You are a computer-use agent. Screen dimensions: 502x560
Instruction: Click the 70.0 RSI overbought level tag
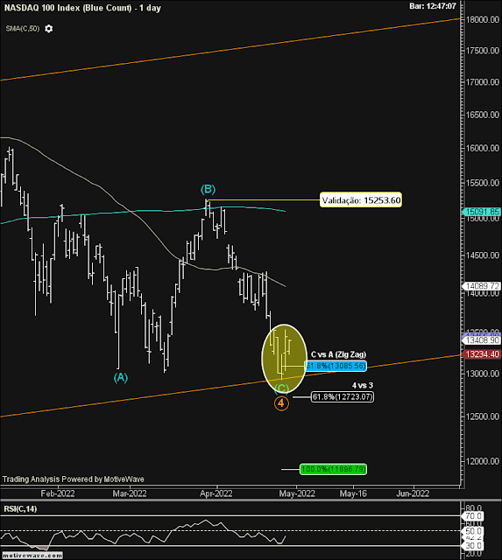(473, 516)
